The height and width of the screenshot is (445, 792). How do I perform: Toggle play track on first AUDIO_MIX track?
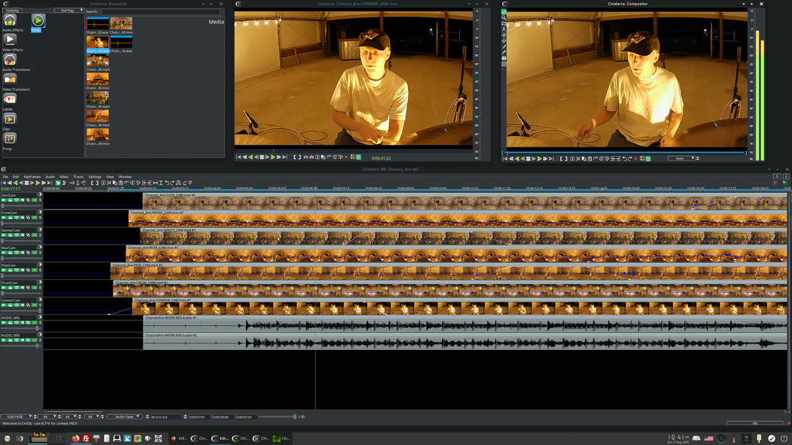4,323
